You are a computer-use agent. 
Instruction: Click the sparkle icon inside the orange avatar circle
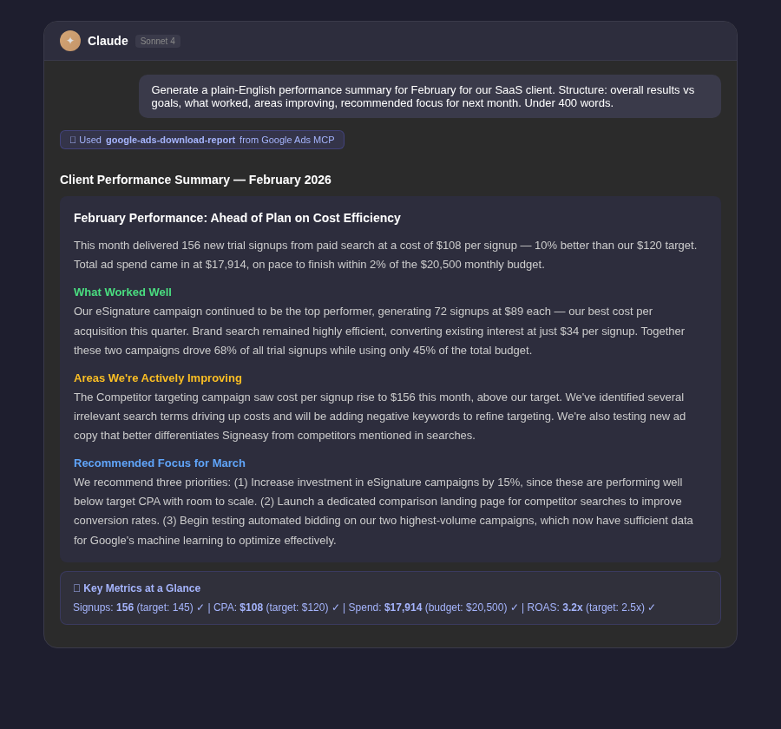70,41
